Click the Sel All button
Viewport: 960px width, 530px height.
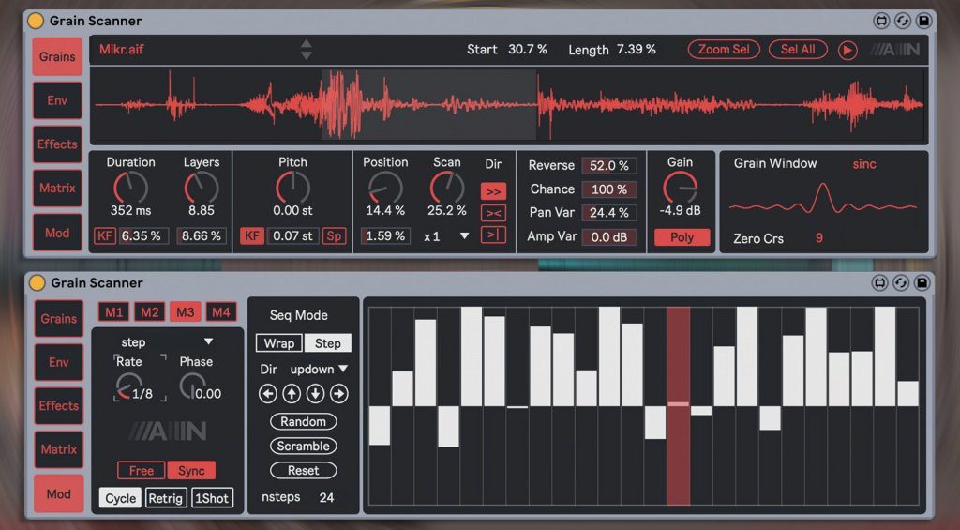pyautogui.click(x=798, y=50)
